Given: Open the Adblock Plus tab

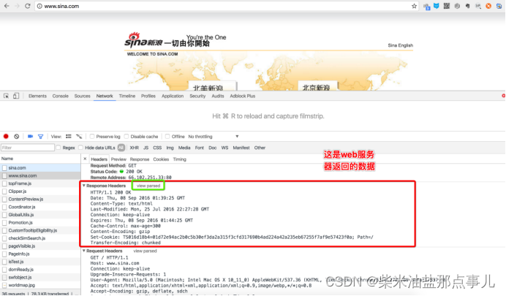Looking at the screenshot, I should [x=243, y=96].
